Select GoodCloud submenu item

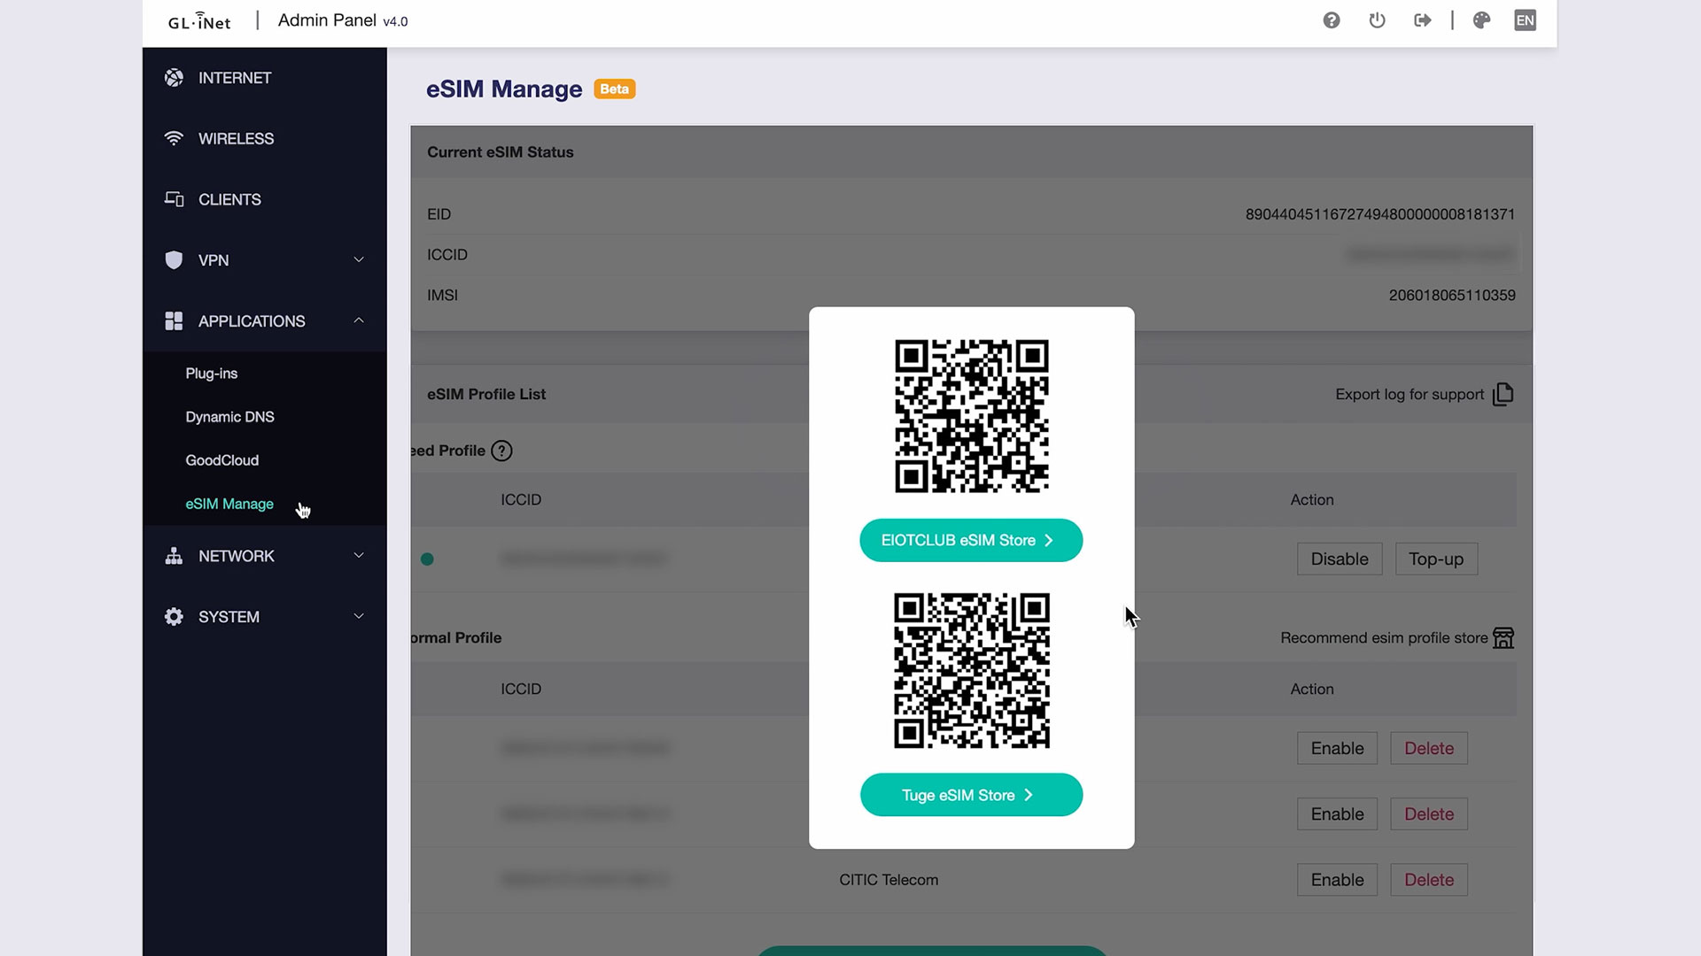221,460
